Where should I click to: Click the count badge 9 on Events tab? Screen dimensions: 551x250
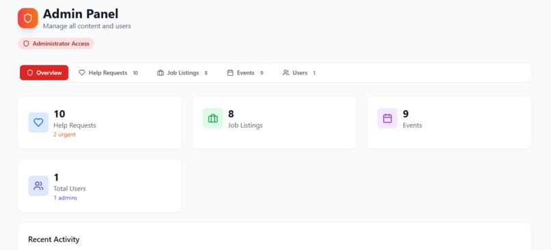(261, 73)
